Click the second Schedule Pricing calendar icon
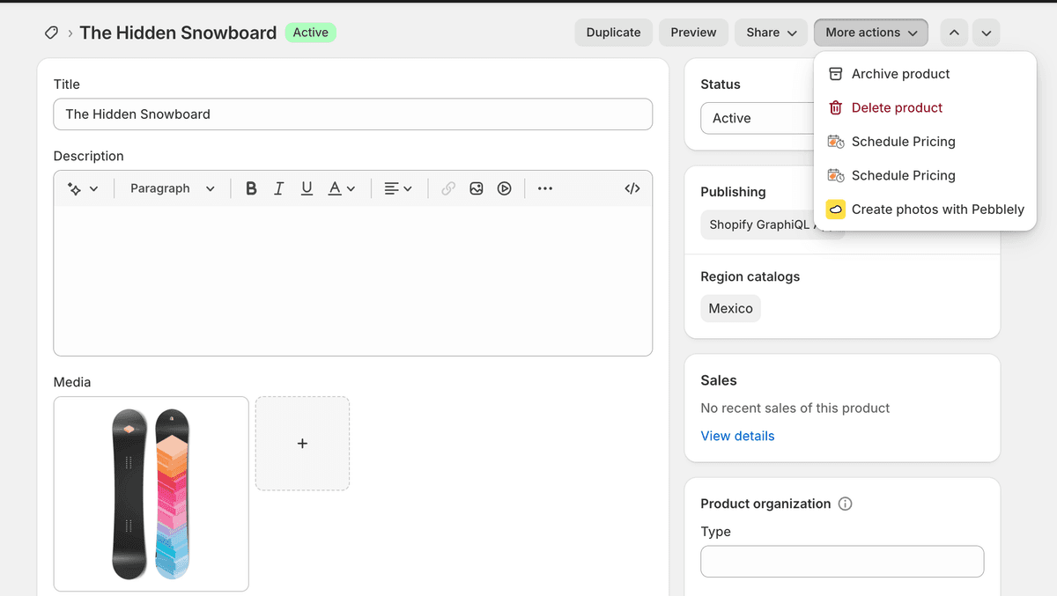1057x596 pixels. click(x=836, y=175)
